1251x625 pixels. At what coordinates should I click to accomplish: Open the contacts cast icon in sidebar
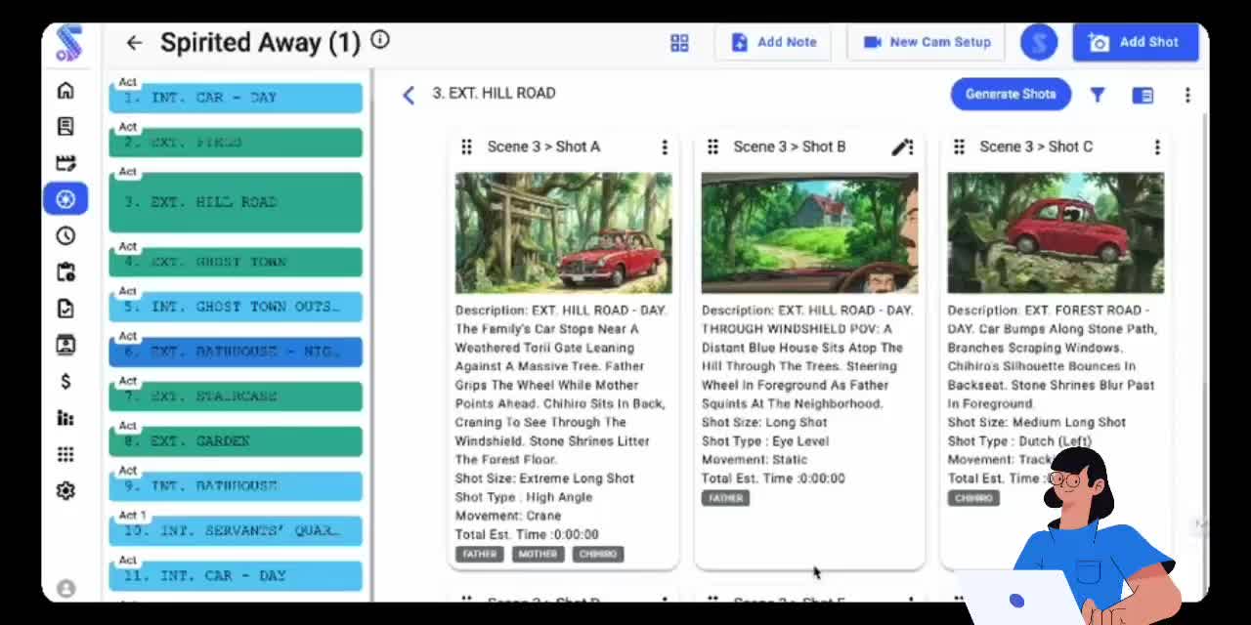65,345
